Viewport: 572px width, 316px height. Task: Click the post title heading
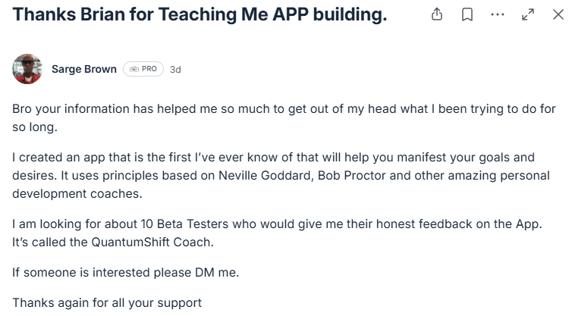pyautogui.click(x=200, y=15)
